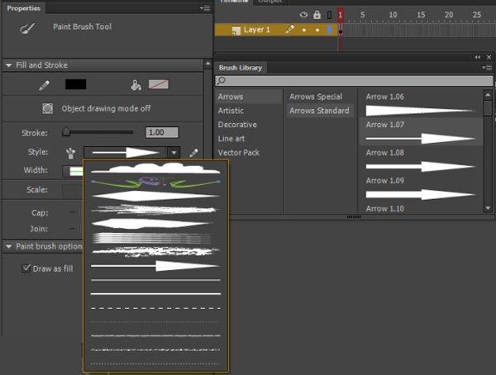
Task: Open Brush Library via style icon
Action: tap(70, 153)
